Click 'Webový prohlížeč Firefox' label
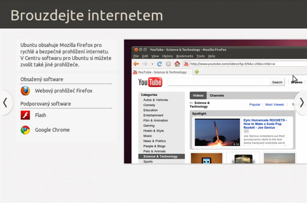 coord(64,91)
